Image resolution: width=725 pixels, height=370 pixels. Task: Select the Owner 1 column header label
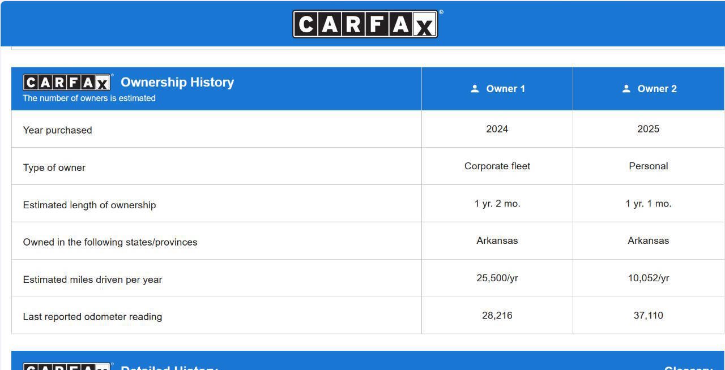(505, 89)
